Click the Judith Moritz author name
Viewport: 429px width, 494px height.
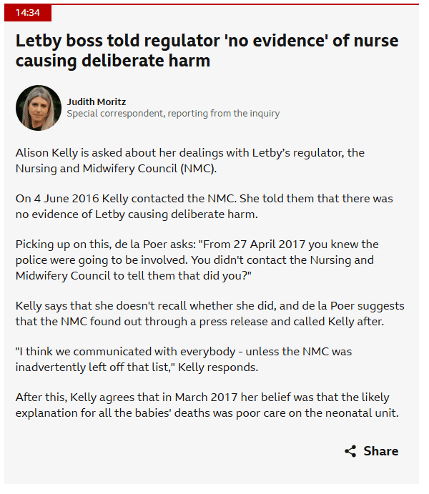tap(96, 102)
